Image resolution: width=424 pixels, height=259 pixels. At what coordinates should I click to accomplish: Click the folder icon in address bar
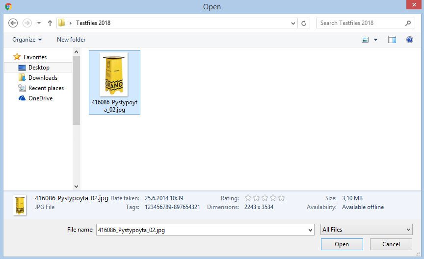(x=62, y=23)
